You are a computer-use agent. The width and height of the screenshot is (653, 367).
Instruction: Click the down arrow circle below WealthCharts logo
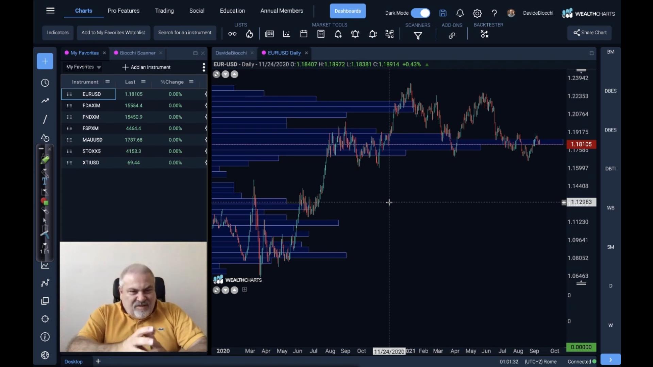(225, 290)
